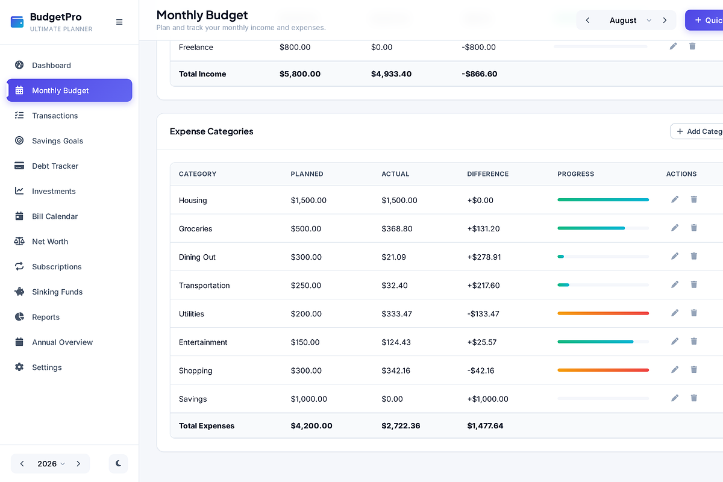Open Subscriptions page
The image size is (723, 482).
coord(69,266)
